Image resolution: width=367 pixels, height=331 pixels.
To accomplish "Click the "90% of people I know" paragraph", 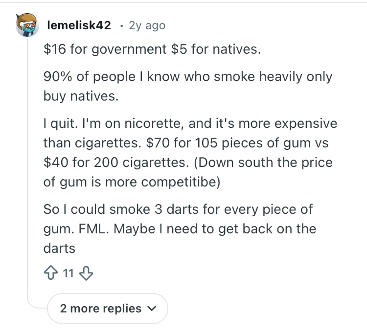I will 187,77.
